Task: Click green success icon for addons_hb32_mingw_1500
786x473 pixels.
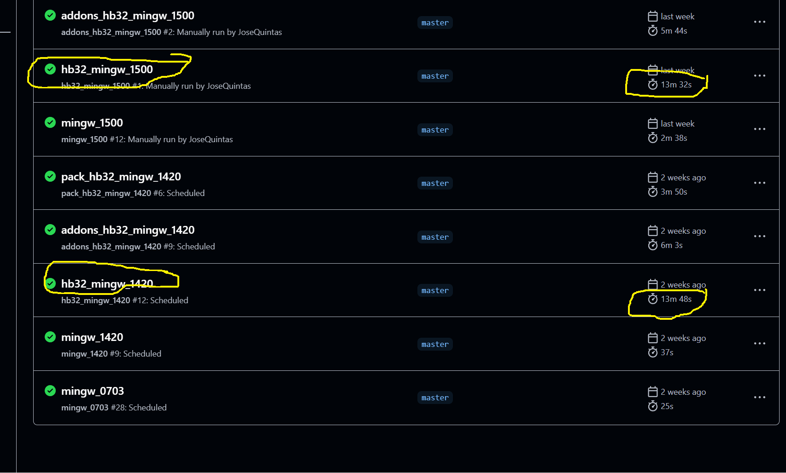Action: (x=50, y=16)
